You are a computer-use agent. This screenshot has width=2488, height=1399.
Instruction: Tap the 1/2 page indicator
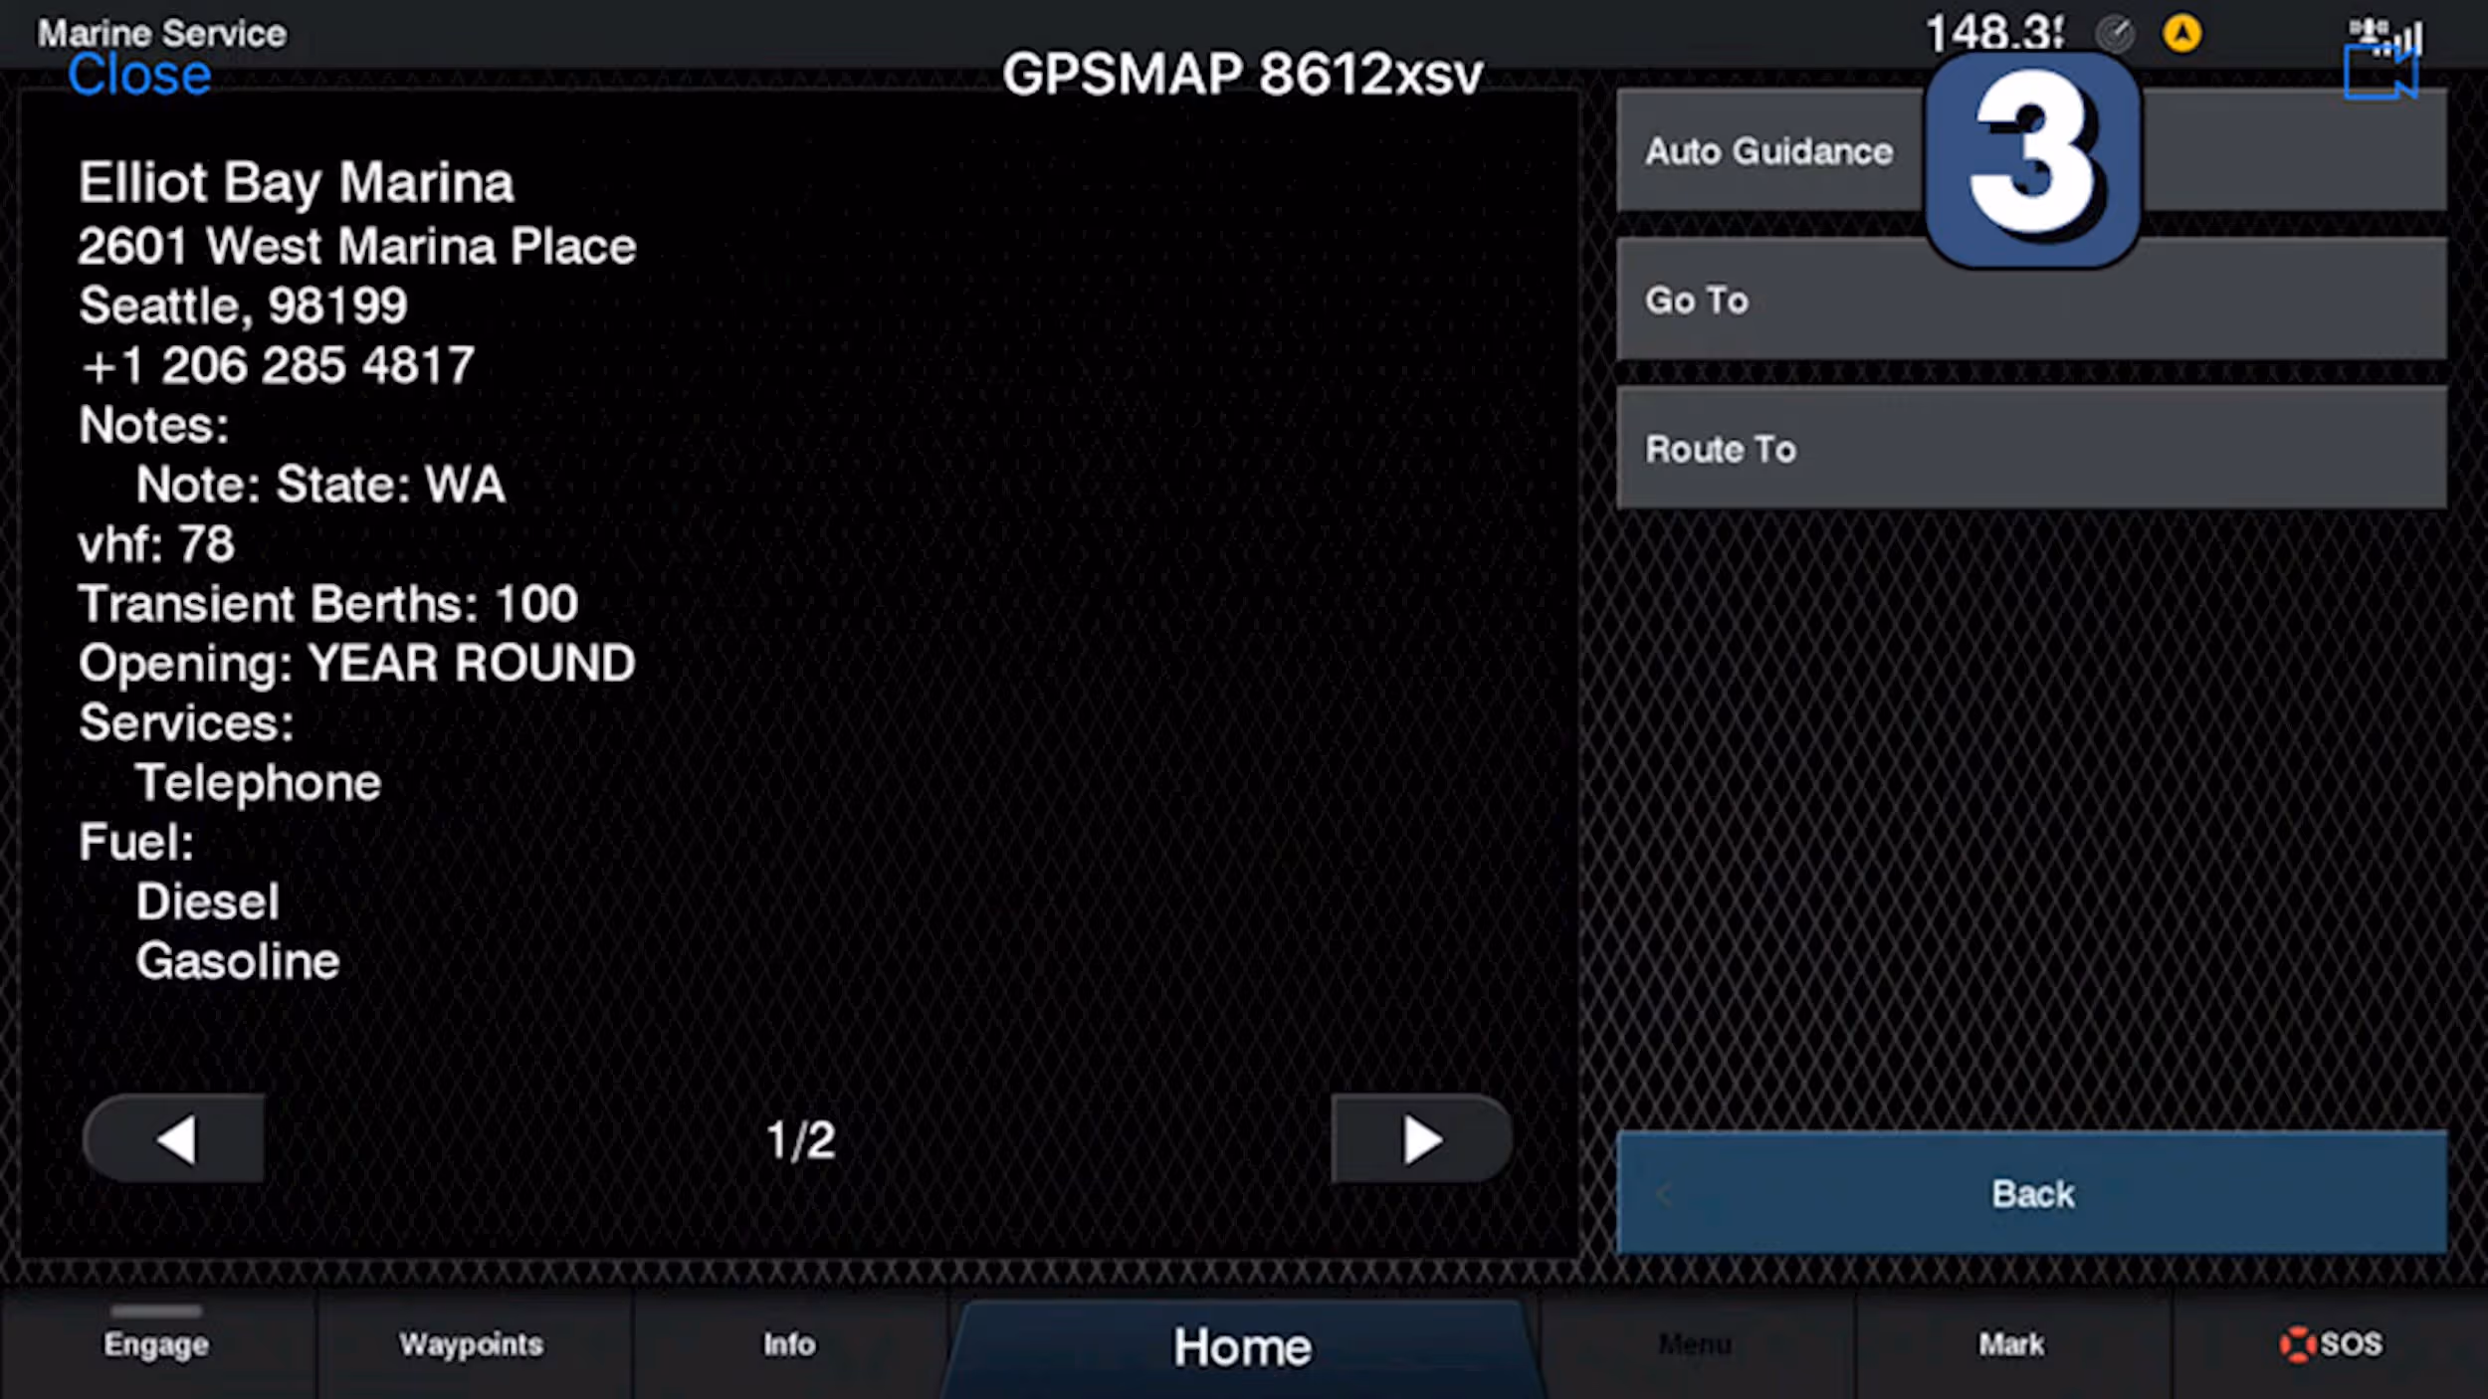801,1140
